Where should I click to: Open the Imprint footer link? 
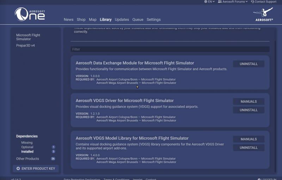coord(137,179)
